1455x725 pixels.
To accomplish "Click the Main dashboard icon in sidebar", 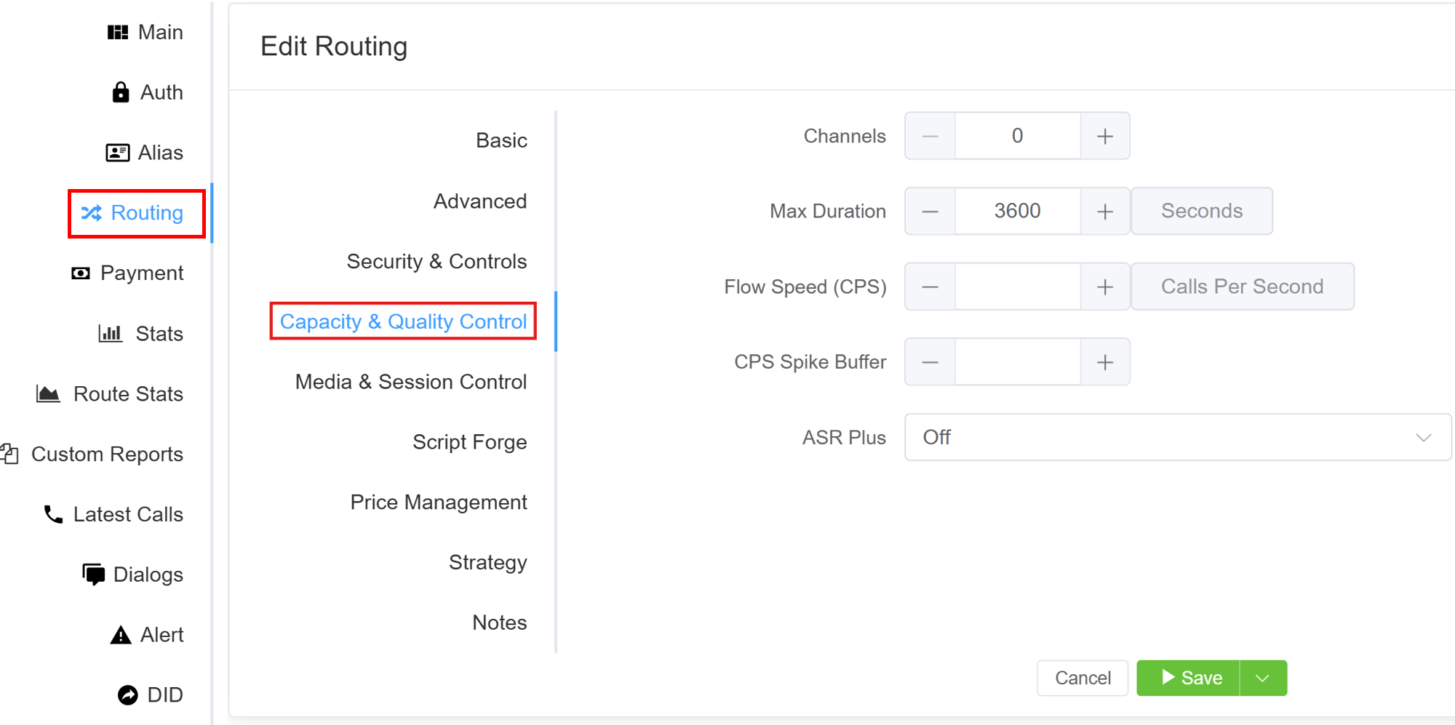I will click(x=117, y=33).
